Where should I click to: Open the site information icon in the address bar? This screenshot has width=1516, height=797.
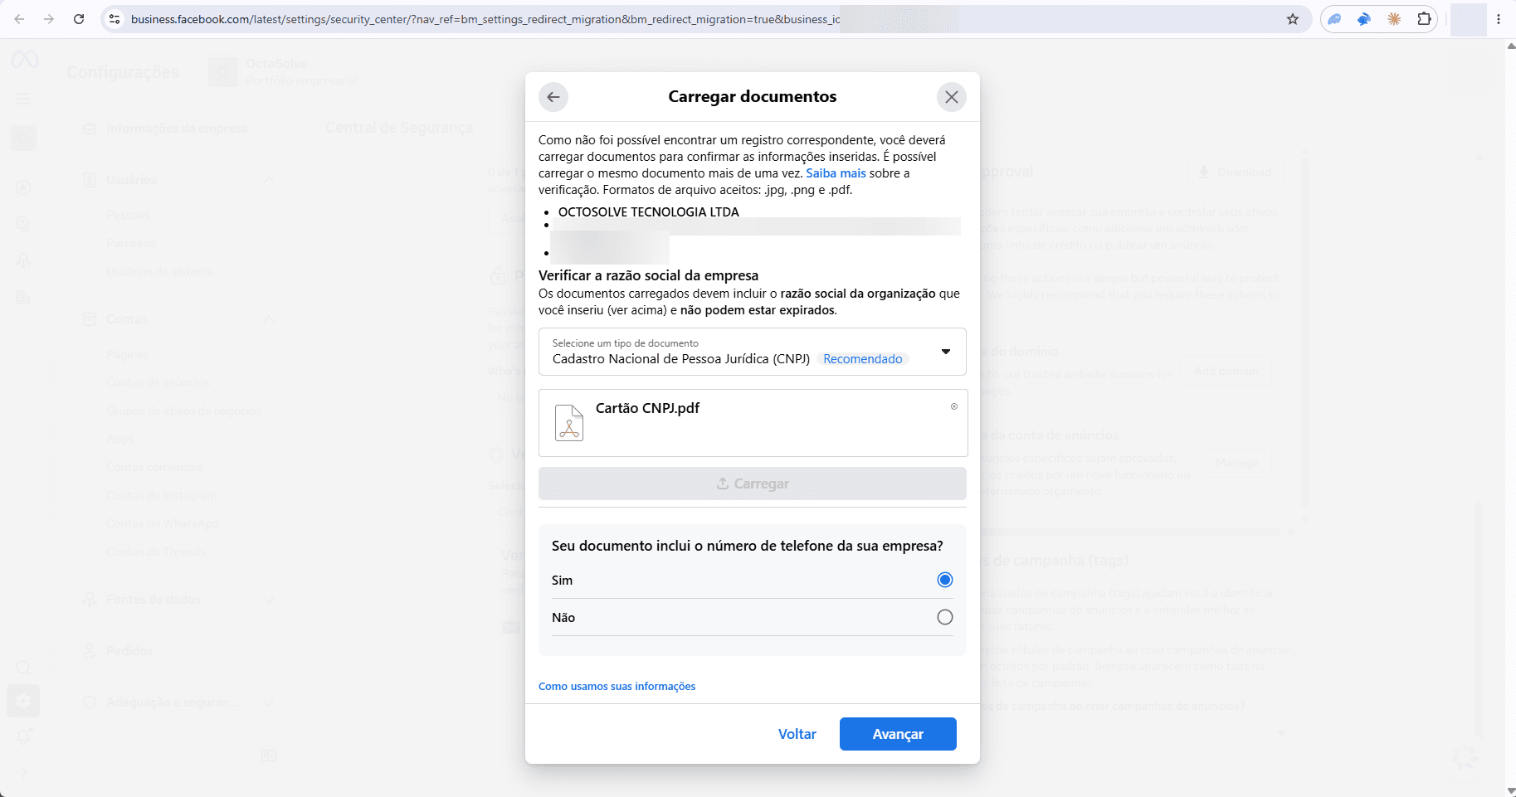point(115,19)
